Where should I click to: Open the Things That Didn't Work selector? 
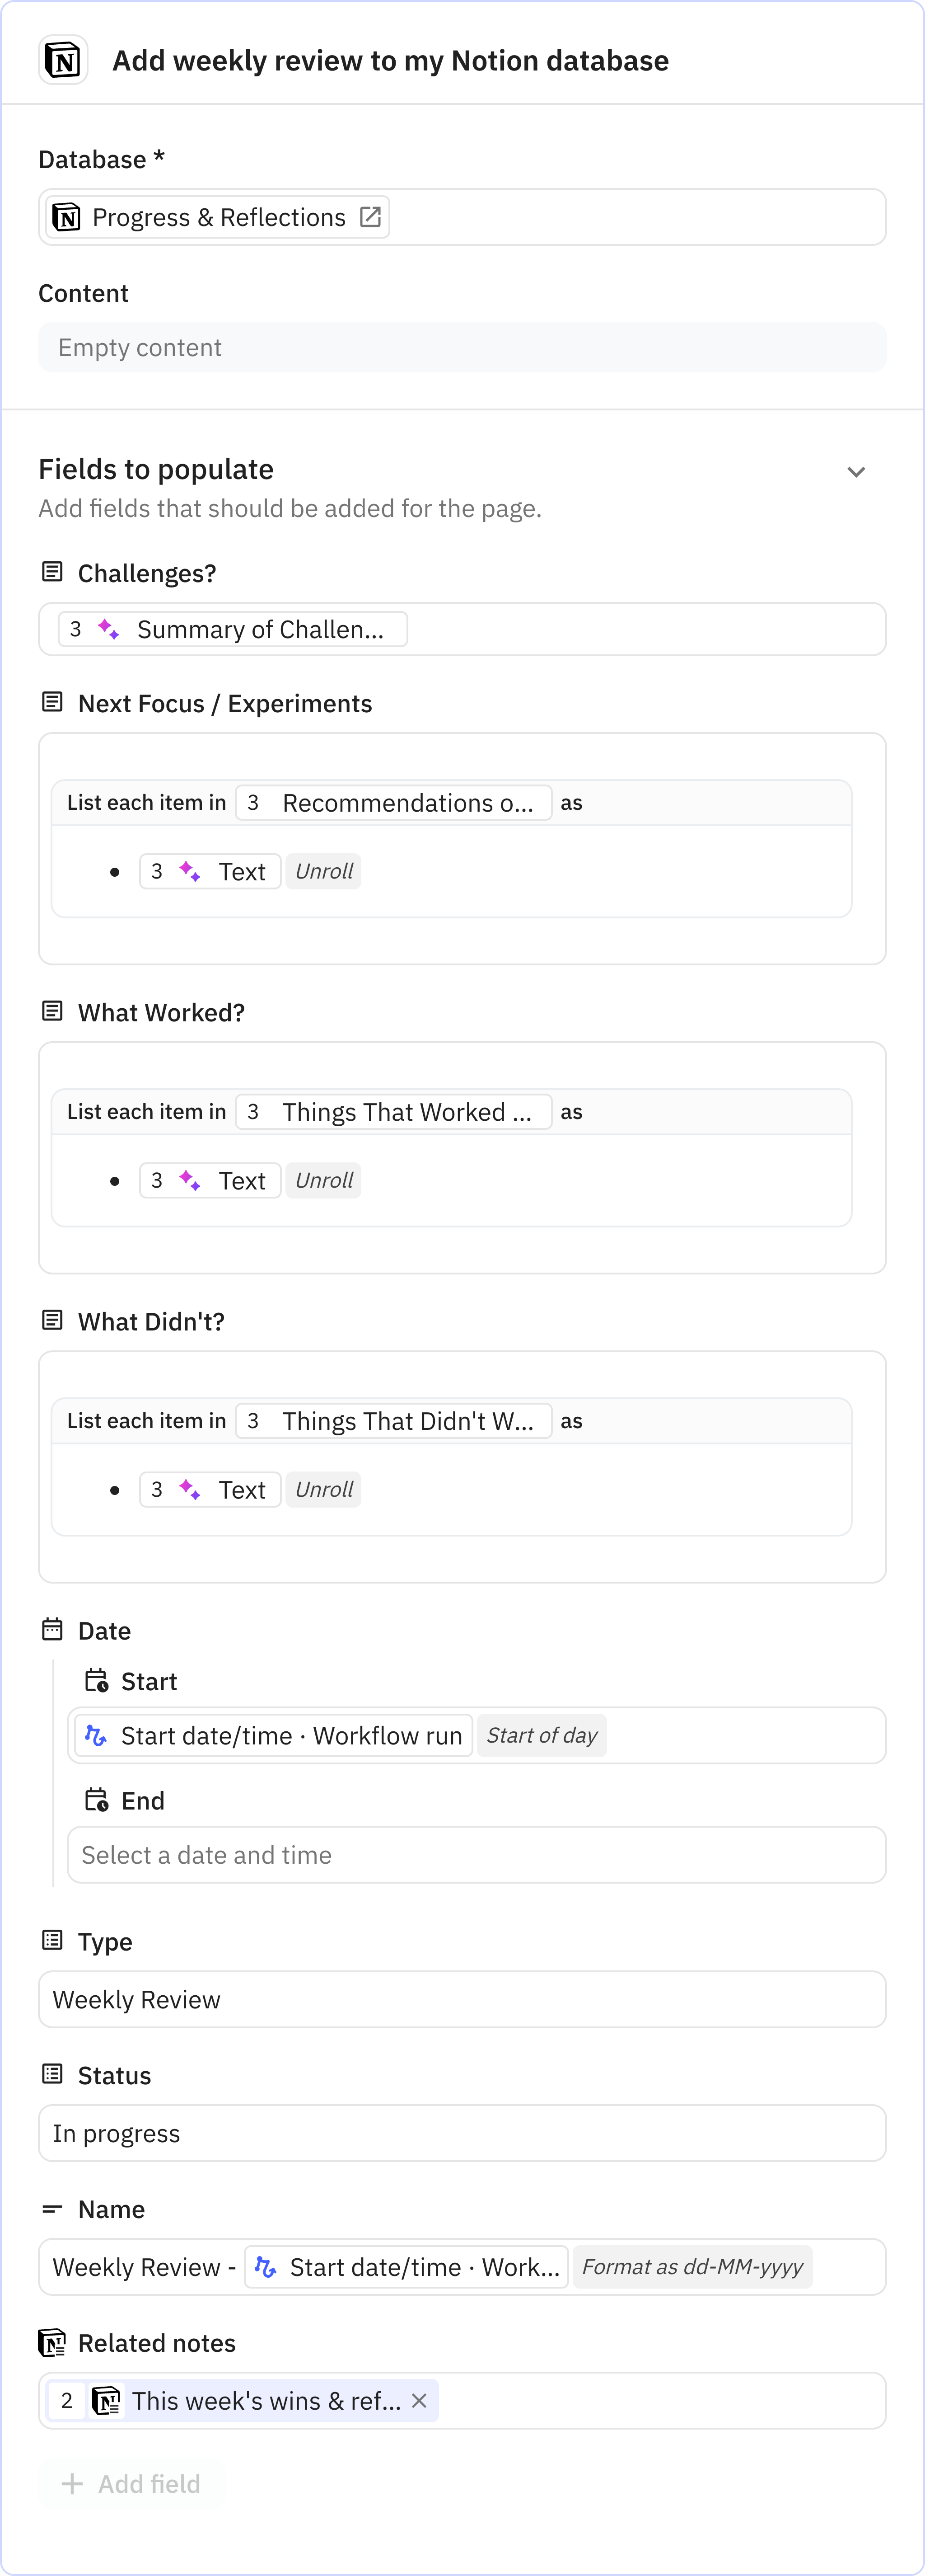tap(393, 1421)
